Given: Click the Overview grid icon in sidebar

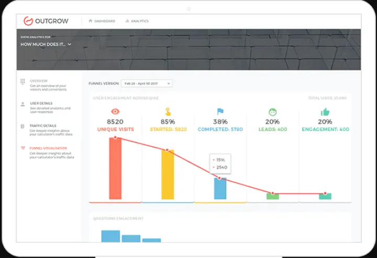Looking at the screenshot, I should (x=23, y=81).
